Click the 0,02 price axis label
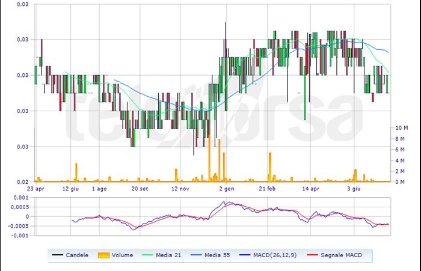This screenshot has width=421, height=271. (x=23, y=182)
